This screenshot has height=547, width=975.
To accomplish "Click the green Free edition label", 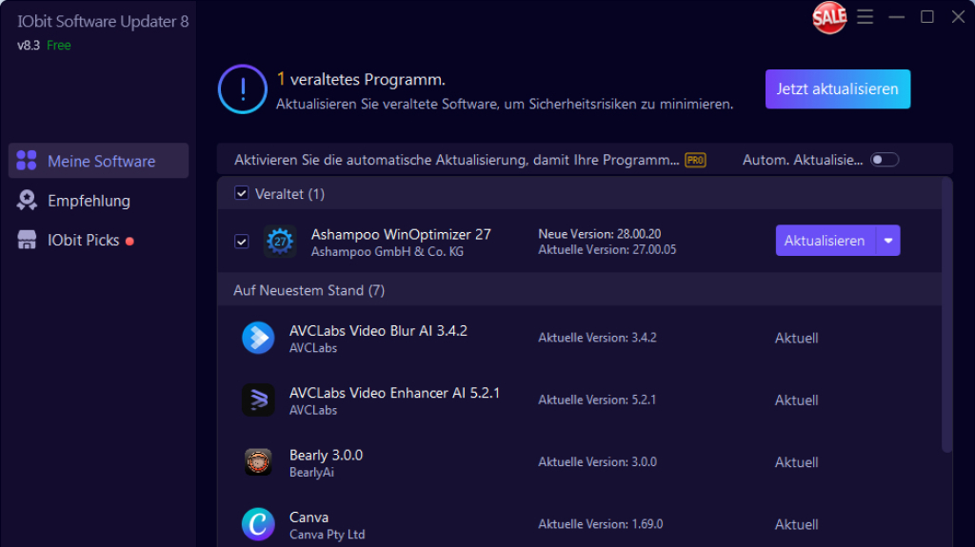I will 58,46.
